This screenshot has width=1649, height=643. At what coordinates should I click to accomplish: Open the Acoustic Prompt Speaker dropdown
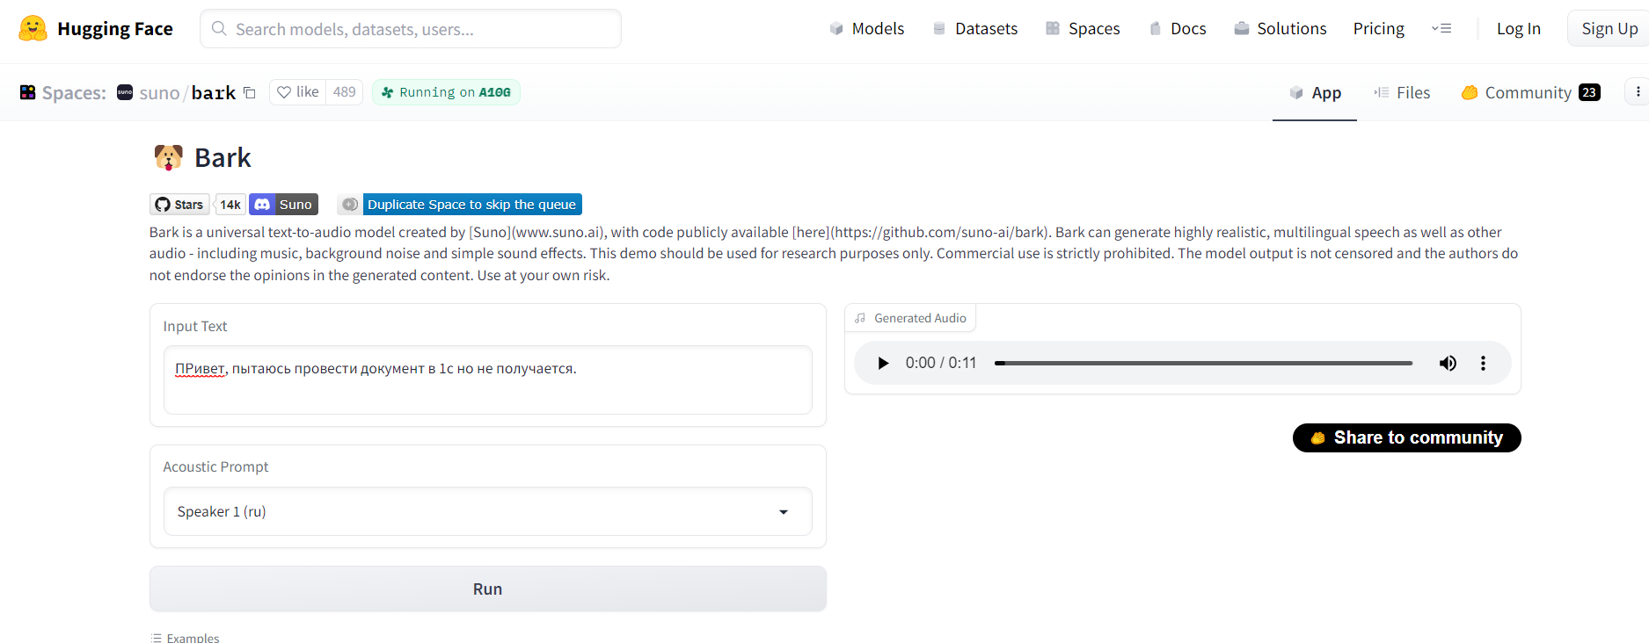tap(488, 511)
